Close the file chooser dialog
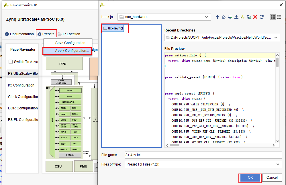 (281, 5)
